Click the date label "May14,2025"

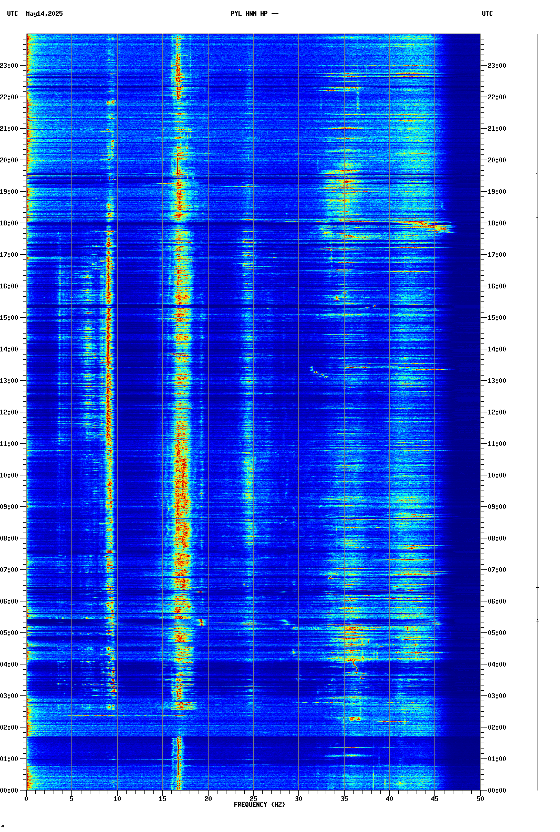click(x=44, y=14)
